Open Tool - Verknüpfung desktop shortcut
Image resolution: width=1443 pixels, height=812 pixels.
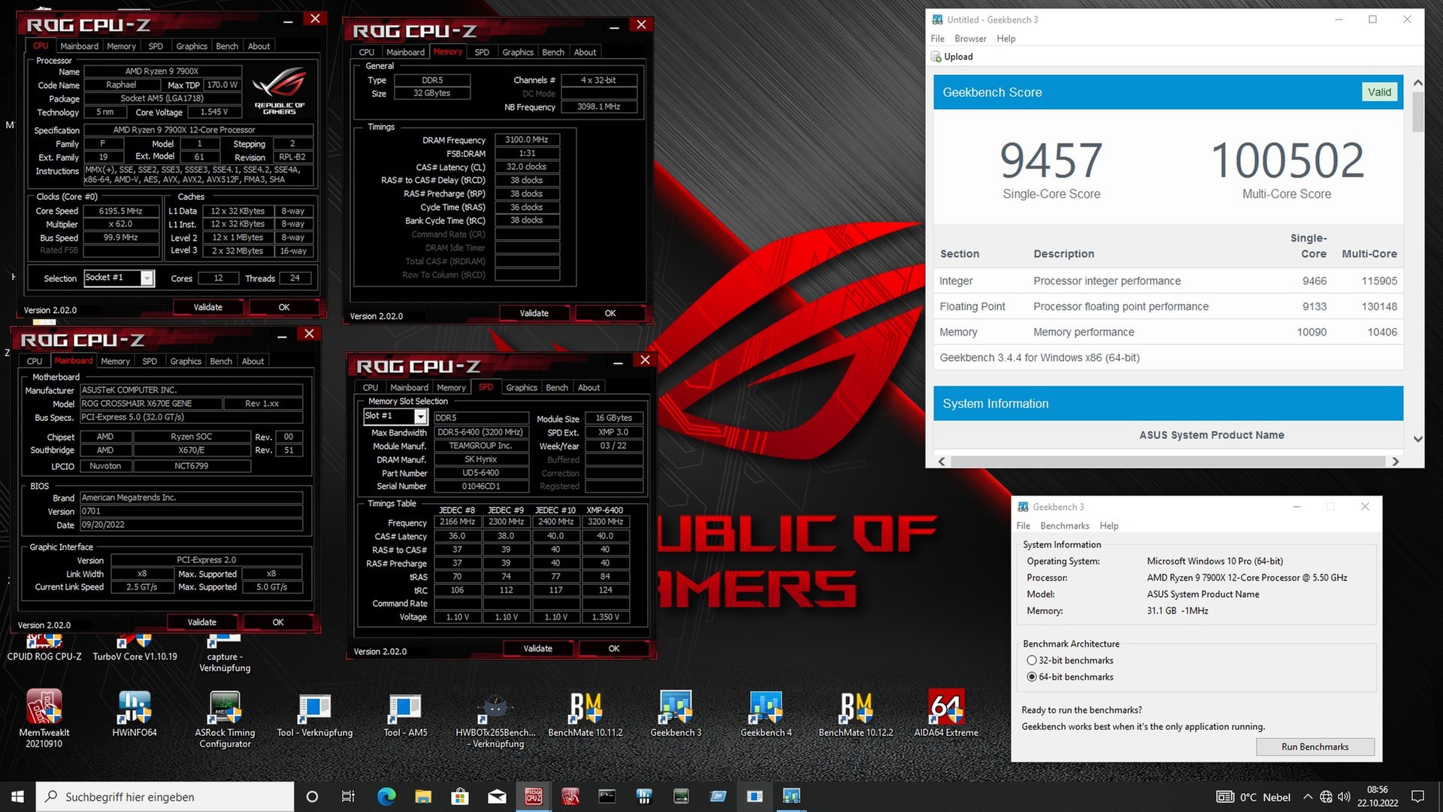coord(315,713)
